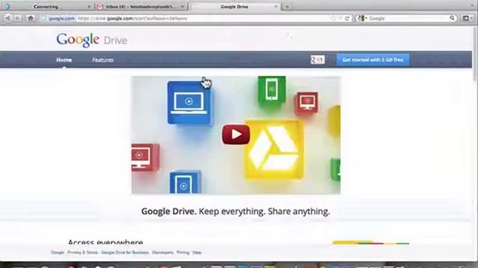Open the search engine chooser Google icon

(x=361, y=18)
